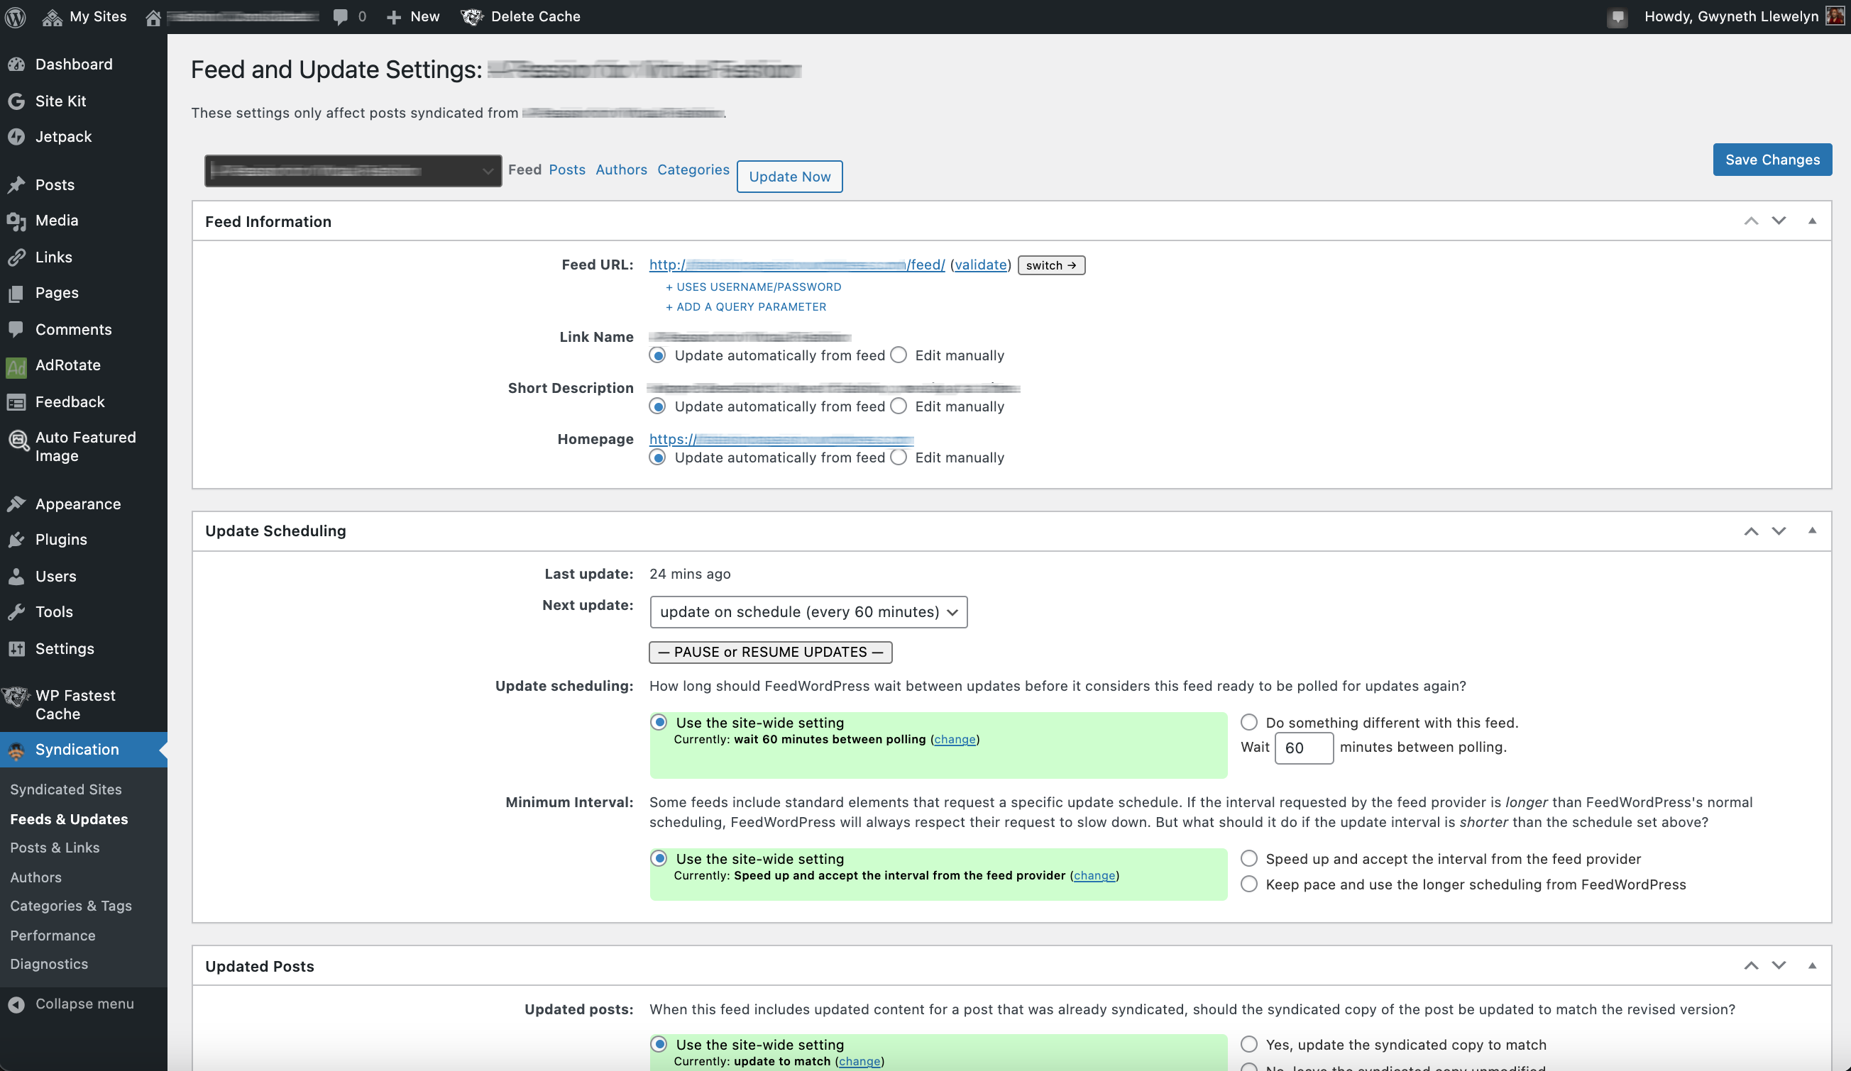Open Tools wrench icon
The width and height of the screenshot is (1851, 1071).
click(17, 612)
